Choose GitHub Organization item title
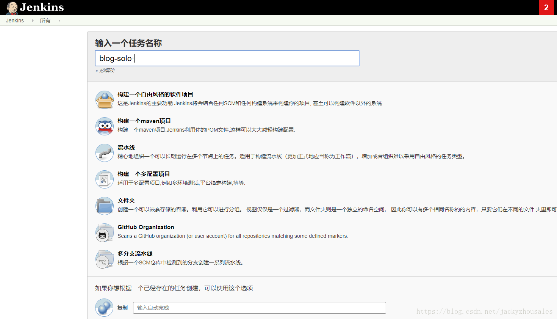Image resolution: width=557 pixels, height=319 pixels. click(146, 227)
